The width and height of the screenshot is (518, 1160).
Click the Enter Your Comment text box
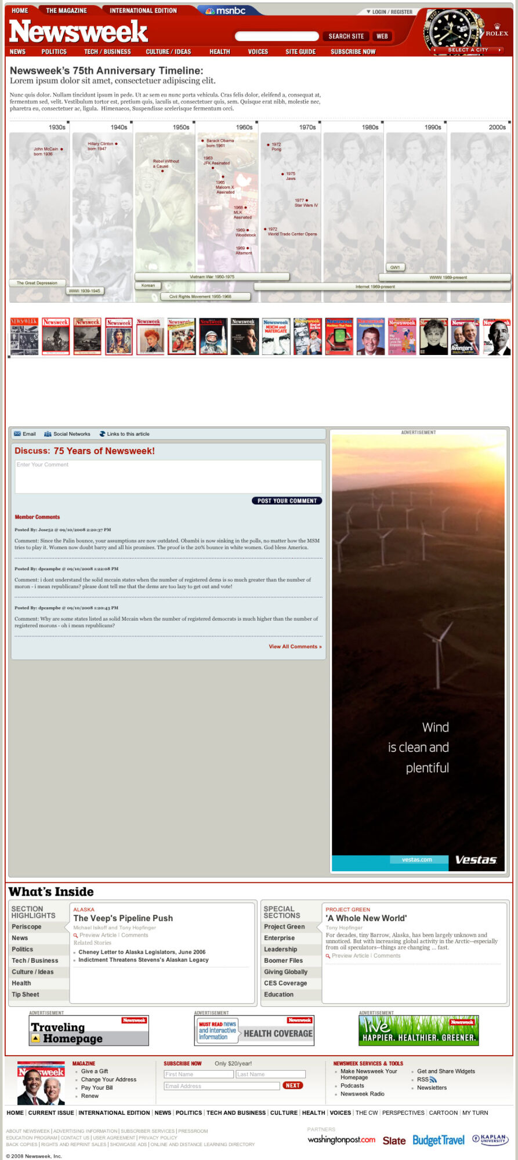[x=168, y=476]
